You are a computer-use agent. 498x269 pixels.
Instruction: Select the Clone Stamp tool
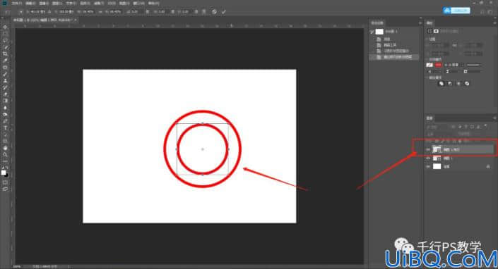[5, 81]
